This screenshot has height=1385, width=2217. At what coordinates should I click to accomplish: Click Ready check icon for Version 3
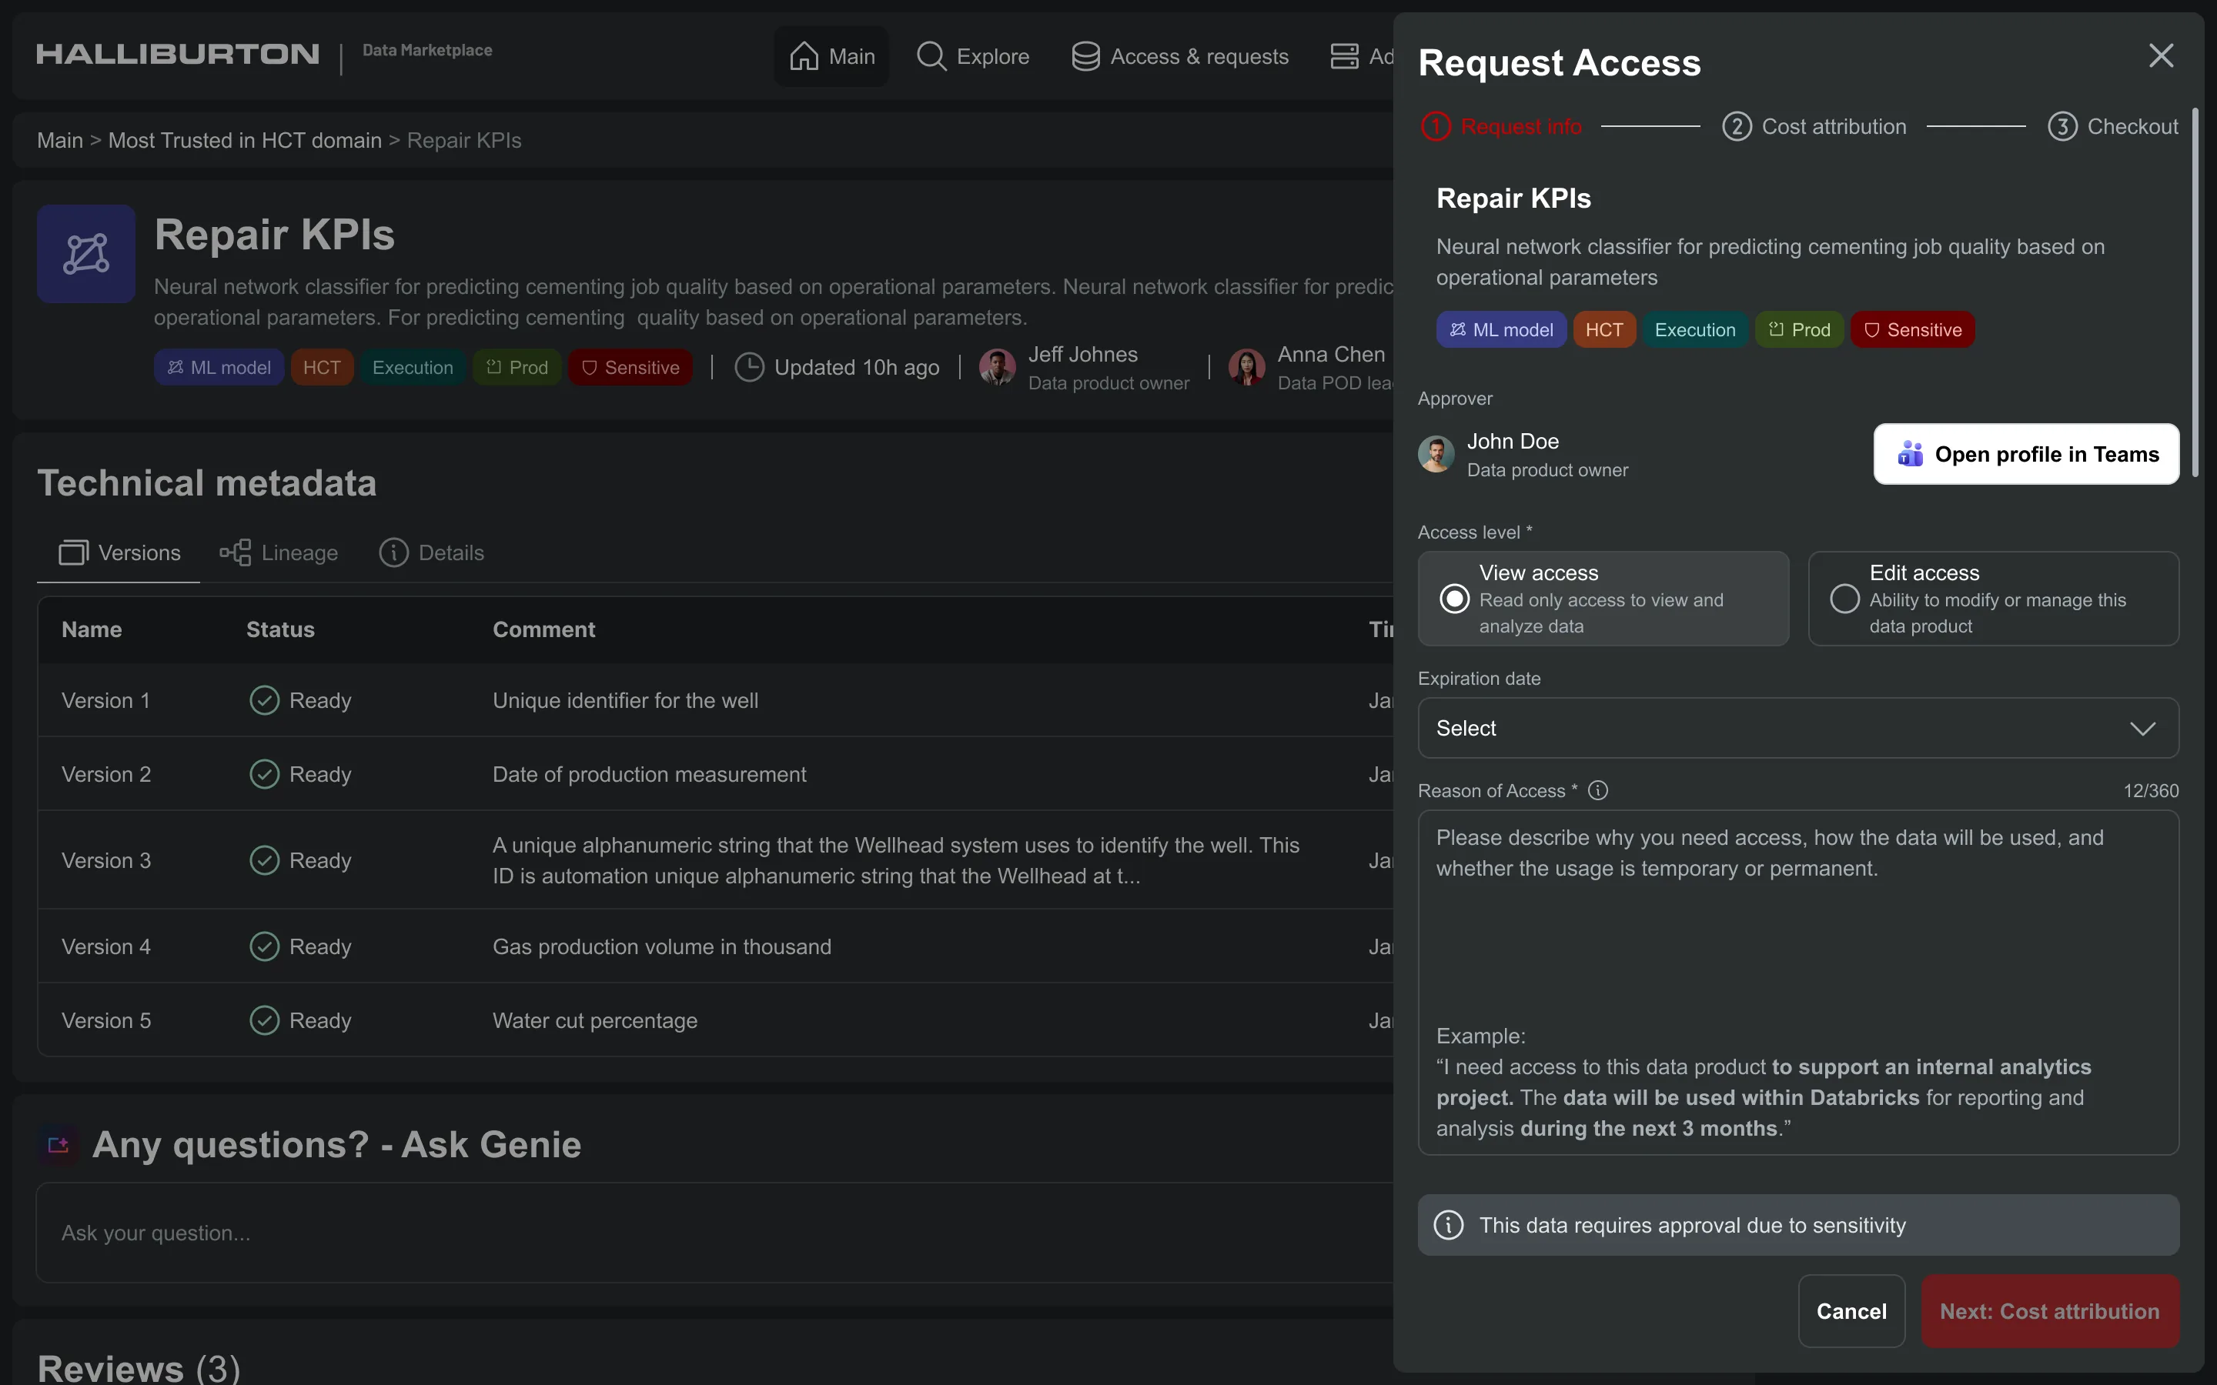264,860
